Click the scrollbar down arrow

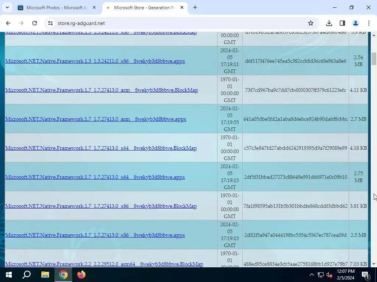coord(374,264)
